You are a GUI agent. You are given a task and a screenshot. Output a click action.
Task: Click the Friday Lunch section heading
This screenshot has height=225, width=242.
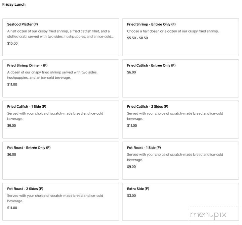point(14,4)
